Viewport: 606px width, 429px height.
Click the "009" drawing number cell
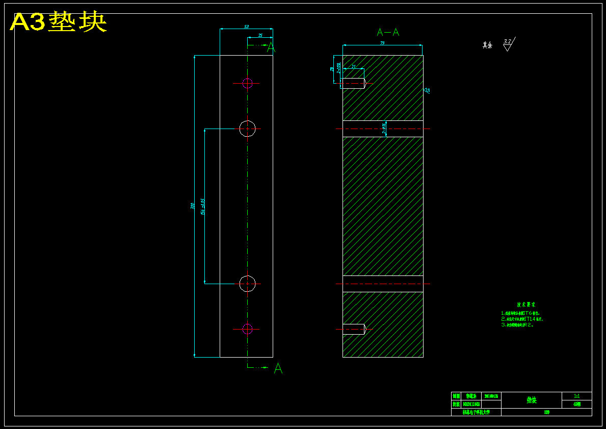click(x=546, y=412)
